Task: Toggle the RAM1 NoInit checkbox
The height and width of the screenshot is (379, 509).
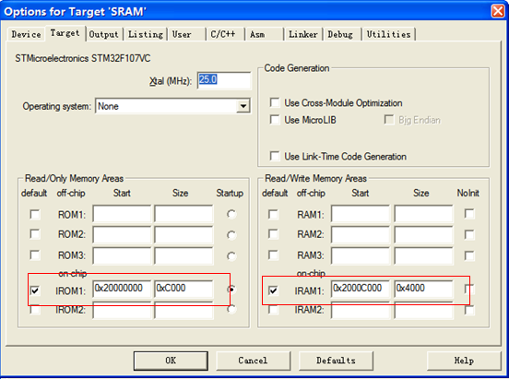Action: point(469,214)
